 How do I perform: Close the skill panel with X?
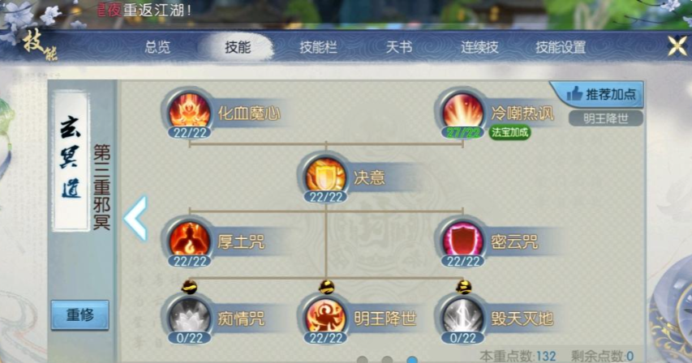[x=677, y=46]
